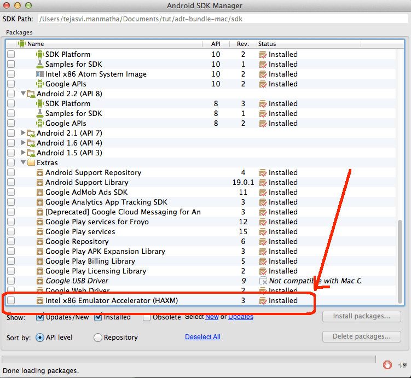411x378 pixels.
Task: Check the Intel x86 Emulator Accelerator (HAXM) checkbox
Action: pos(11,300)
